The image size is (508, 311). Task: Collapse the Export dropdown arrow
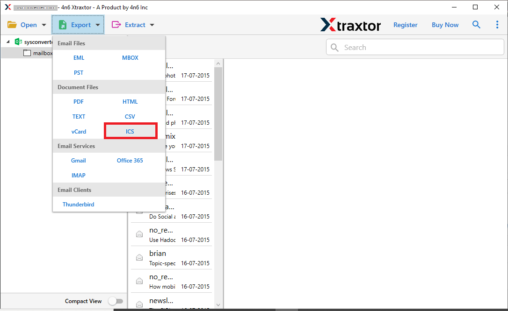pyautogui.click(x=97, y=25)
